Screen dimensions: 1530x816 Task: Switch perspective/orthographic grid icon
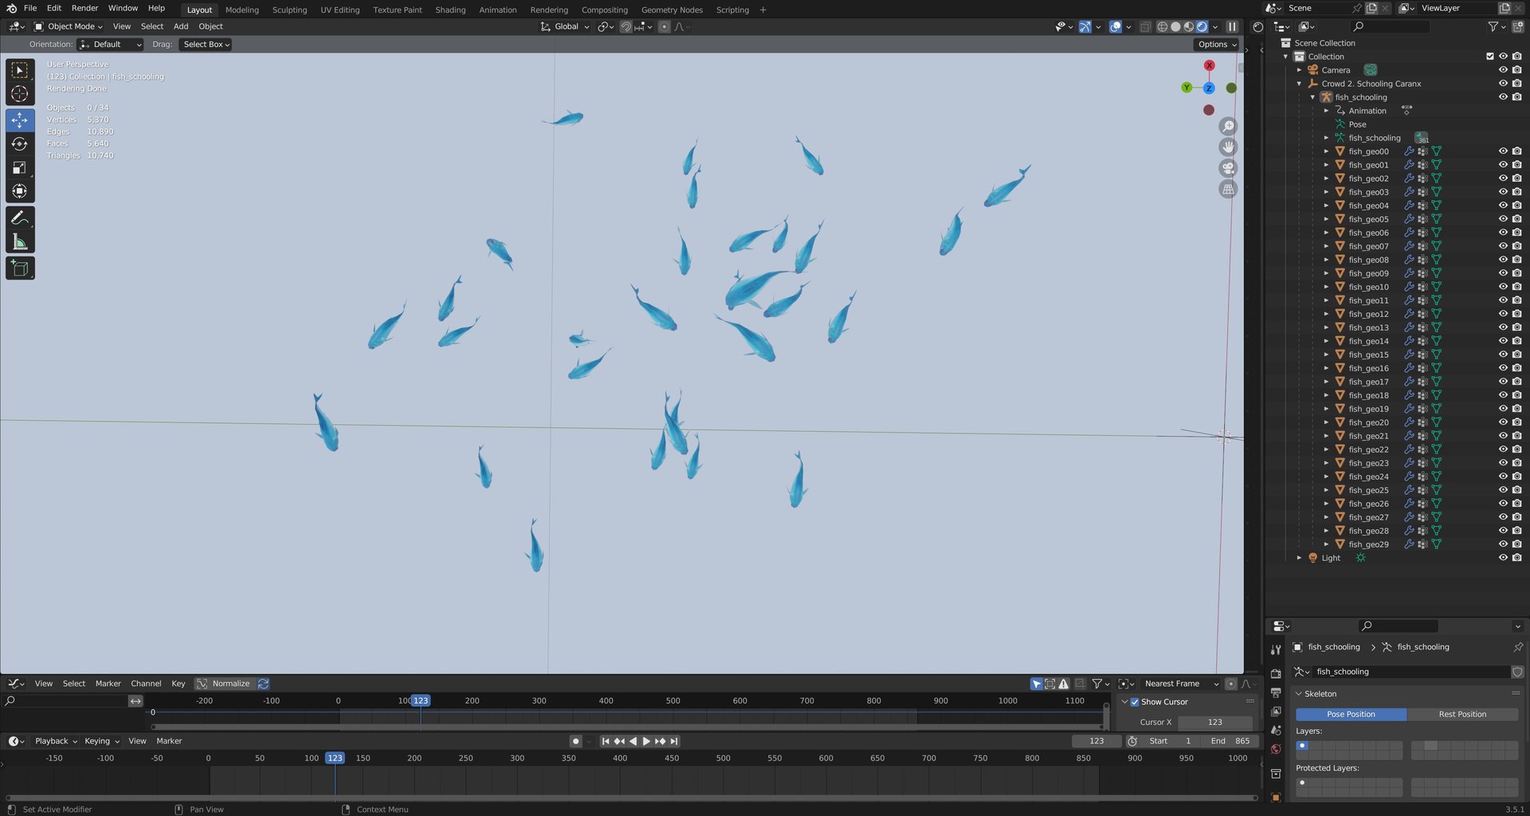(x=1228, y=190)
